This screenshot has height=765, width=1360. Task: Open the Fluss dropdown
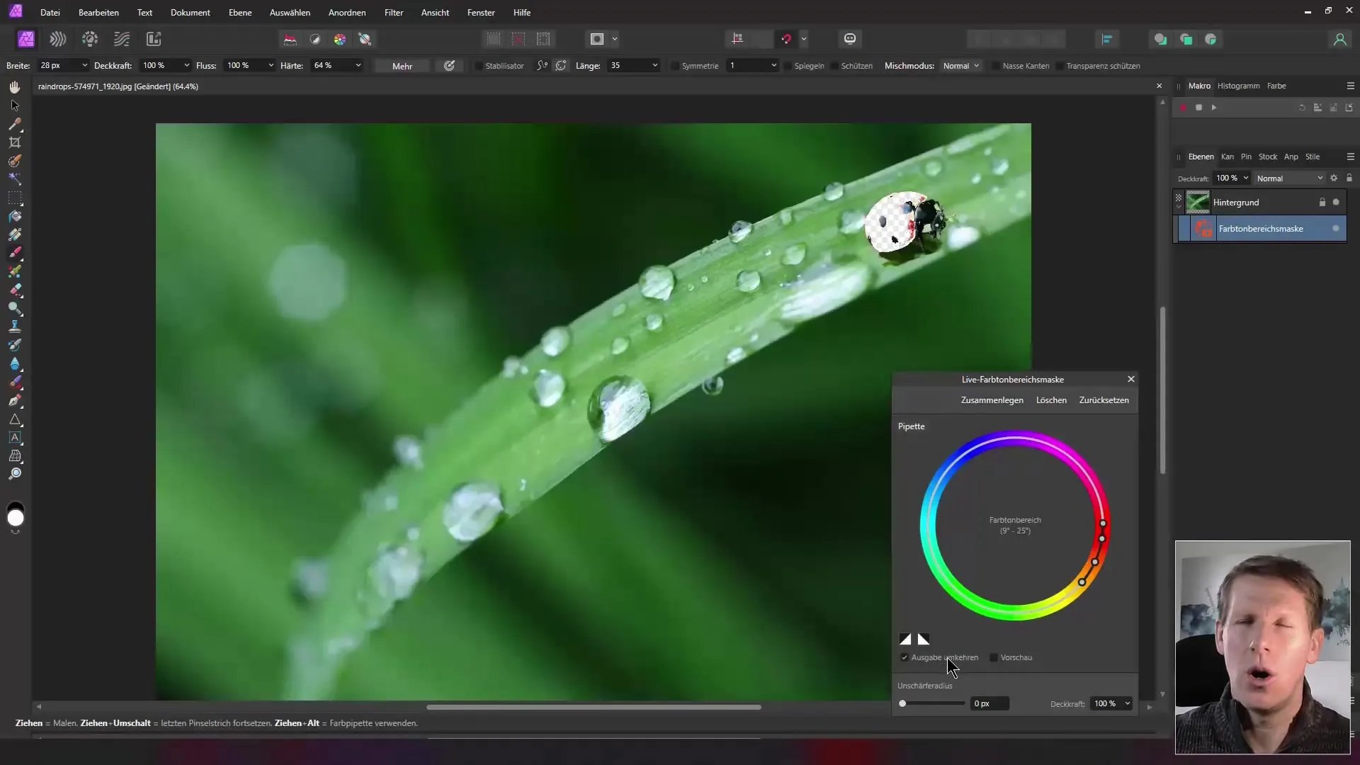tap(271, 65)
